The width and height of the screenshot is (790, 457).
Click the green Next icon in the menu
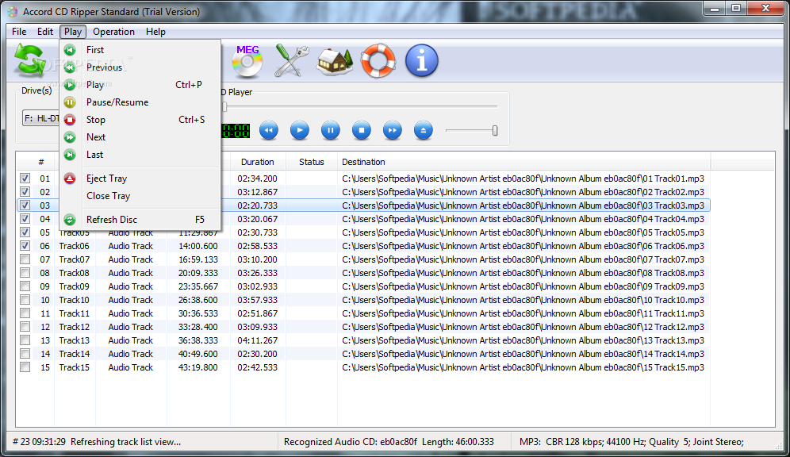(x=70, y=137)
